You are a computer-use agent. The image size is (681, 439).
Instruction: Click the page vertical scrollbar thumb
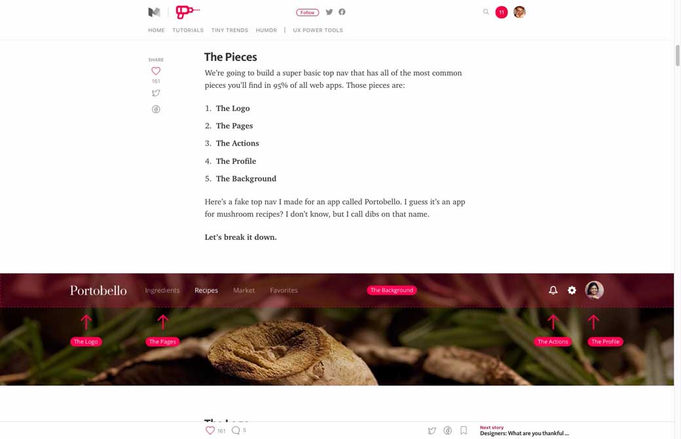[x=678, y=55]
